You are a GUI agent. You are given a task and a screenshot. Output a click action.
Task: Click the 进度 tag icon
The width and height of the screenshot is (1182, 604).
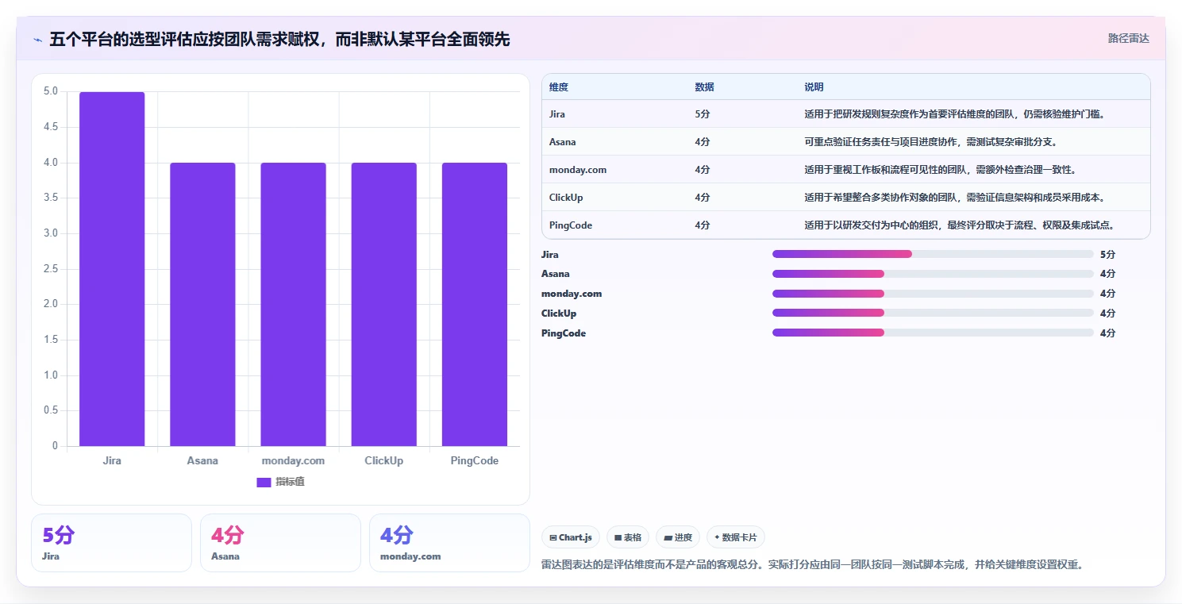(668, 538)
